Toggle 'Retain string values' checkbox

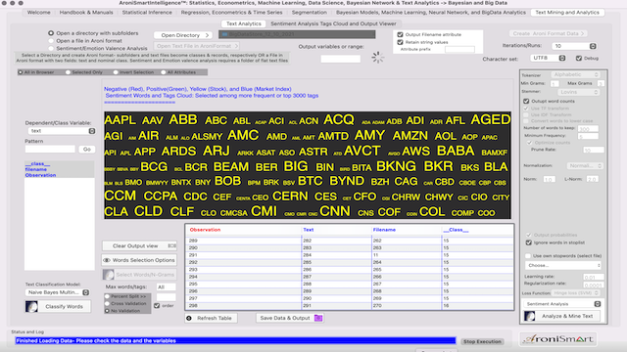pos(400,42)
